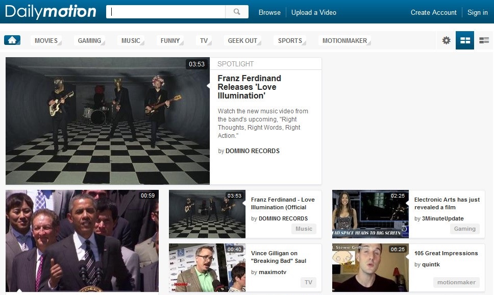
Task: Open the settings gear icon
Action: pos(446,40)
